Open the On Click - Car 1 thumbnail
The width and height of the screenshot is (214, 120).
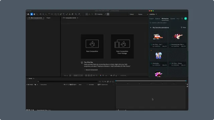pos(158,37)
